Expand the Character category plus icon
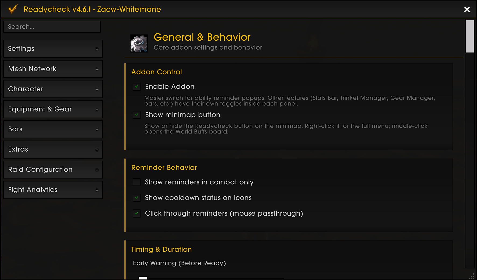477x280 pixels. coord(97,89)
